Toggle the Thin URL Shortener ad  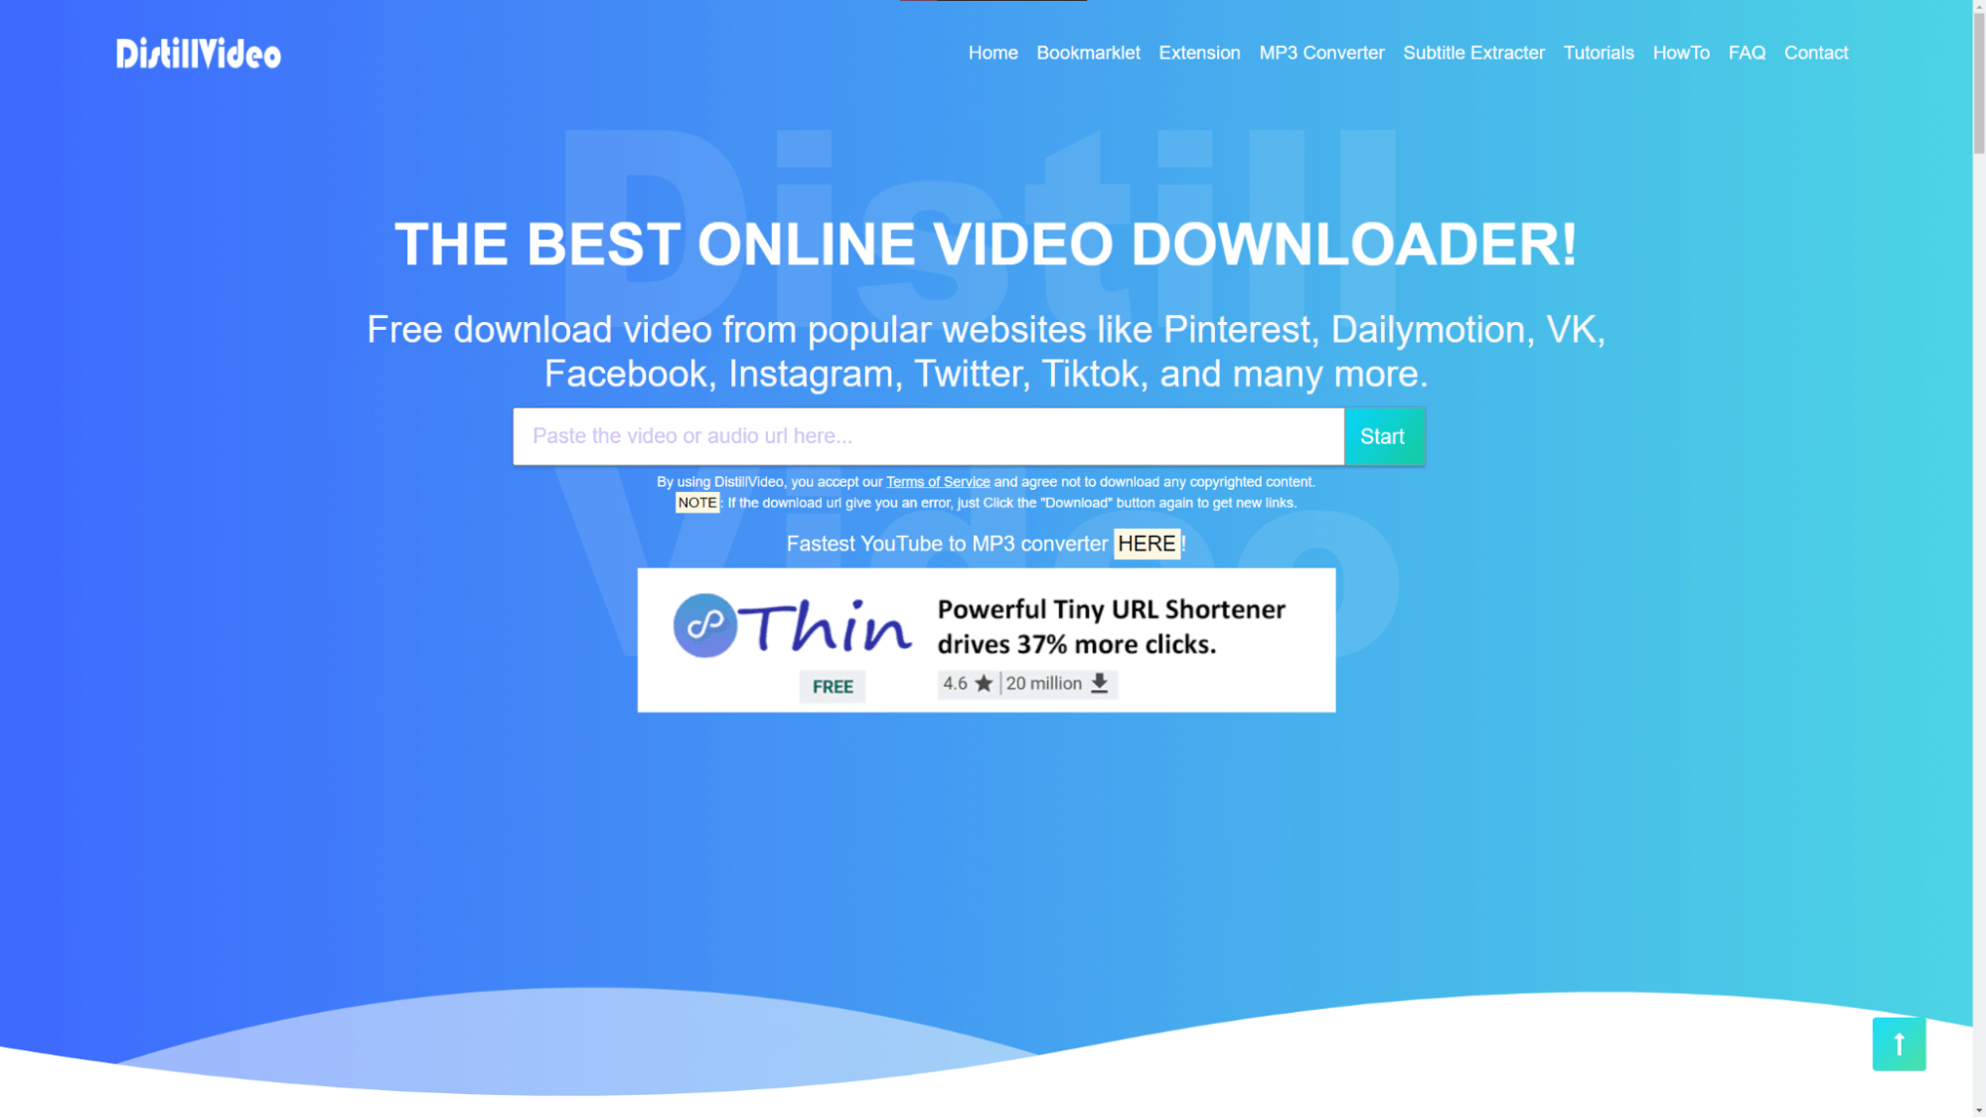tap(987, 639)
